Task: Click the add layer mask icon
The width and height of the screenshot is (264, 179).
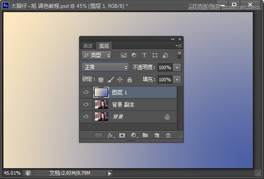Action: point(122,135)
